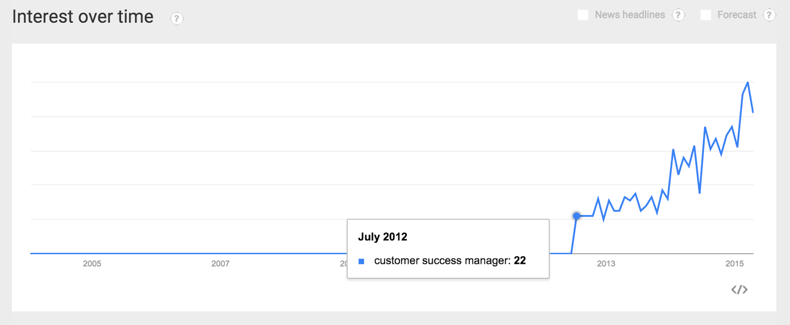Viewport: 790px width, 325px height.
Task: Click the Interest over time heading
Action: [x=83, y=17]
